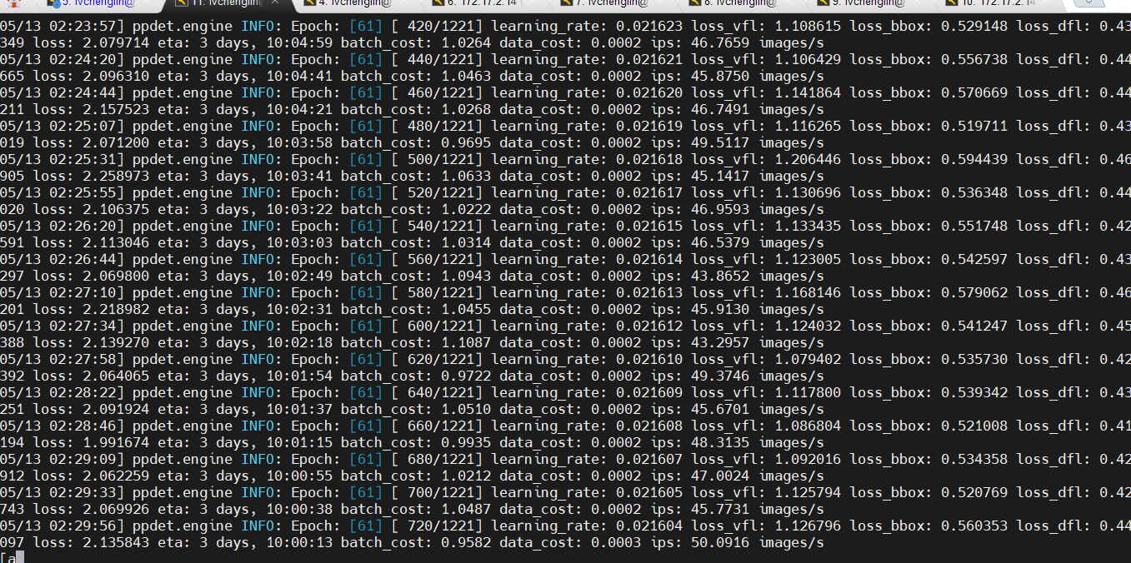Image resolution: width=1131 pixels, height=563 pixels.
Task: Switch to session tab 5 lvchenglin@
Action: point(98,3)
